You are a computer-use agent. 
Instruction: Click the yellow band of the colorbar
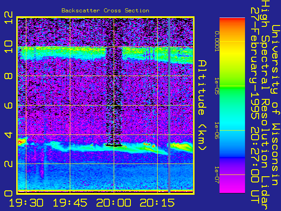point(232,52)
